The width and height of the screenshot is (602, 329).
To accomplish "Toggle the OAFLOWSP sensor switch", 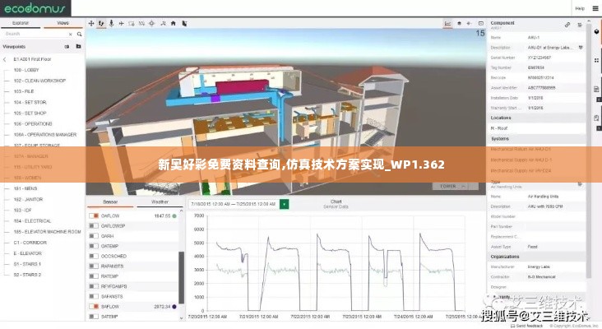I will pyautogui.click(x=94, y=225).
